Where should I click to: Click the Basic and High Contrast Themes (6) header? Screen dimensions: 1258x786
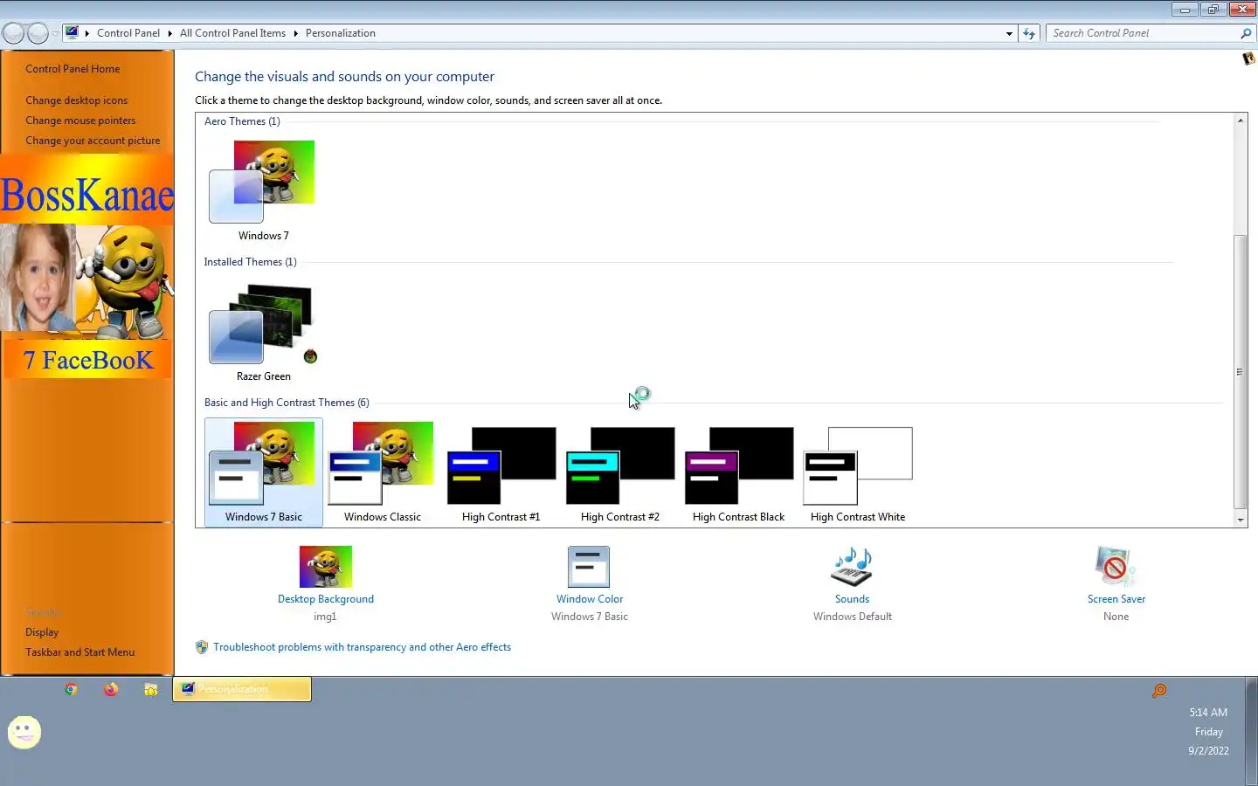(x=287, y=403)
